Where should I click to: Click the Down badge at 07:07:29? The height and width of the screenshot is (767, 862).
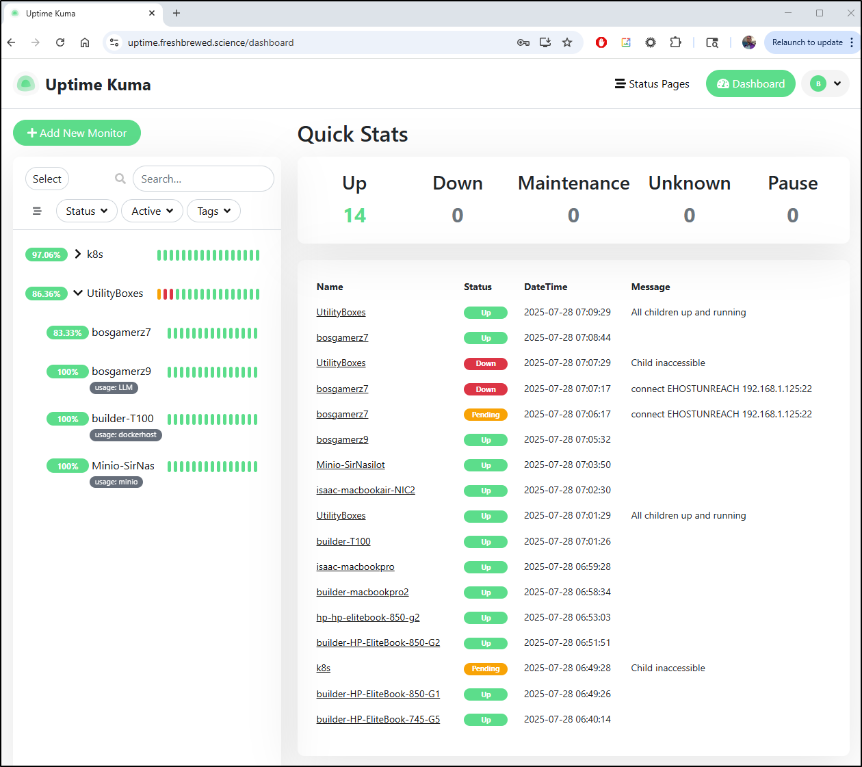click(486, 363)
